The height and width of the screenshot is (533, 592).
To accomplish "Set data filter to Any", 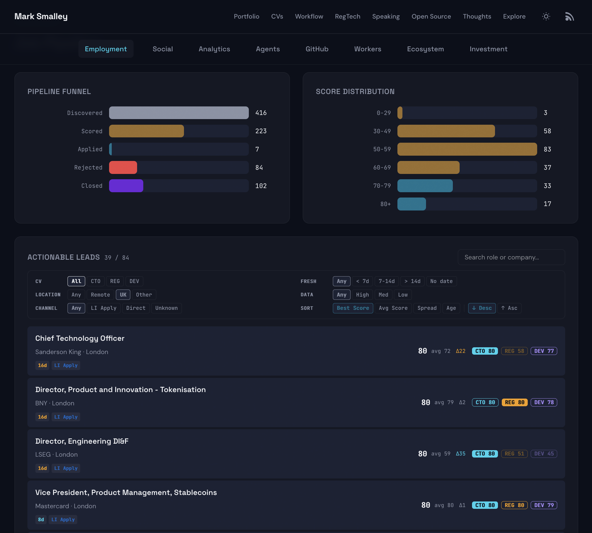I will tap(342, 295).
